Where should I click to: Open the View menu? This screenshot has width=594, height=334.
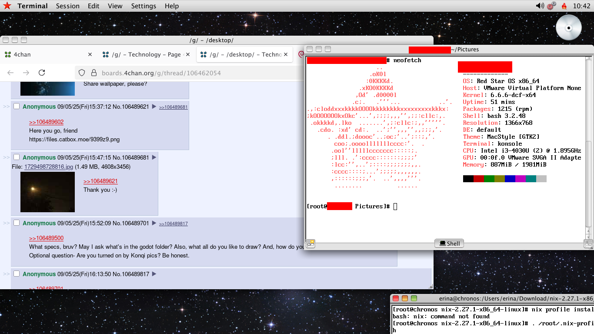(115, 6)
